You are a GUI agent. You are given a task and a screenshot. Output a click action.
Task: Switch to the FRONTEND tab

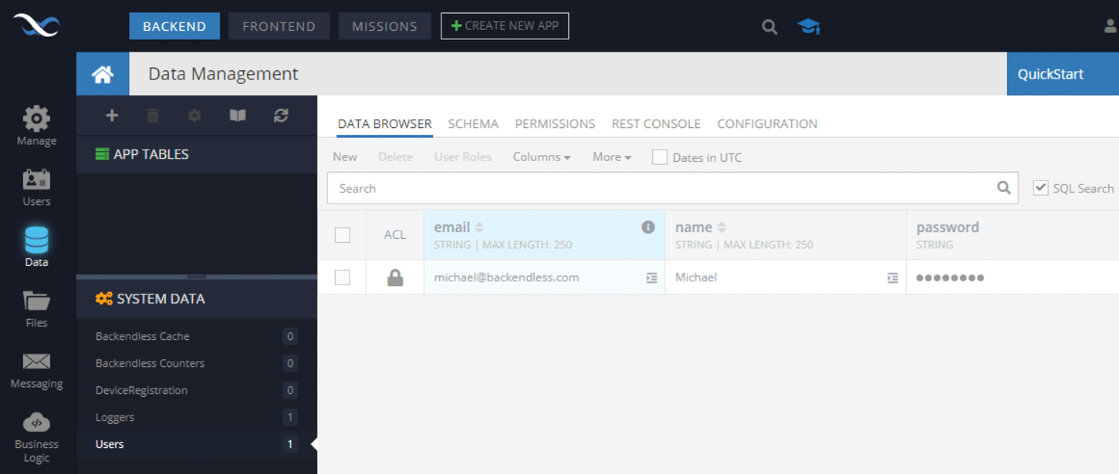279,26
